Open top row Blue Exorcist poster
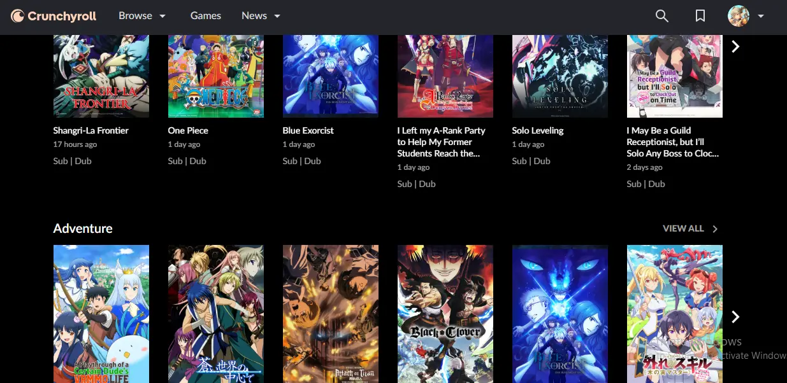 pyautogui.click(x=331, y=76)
